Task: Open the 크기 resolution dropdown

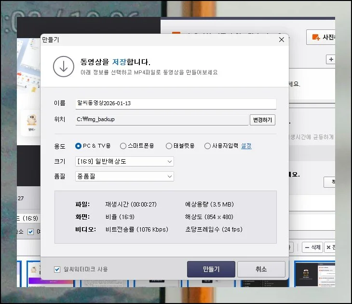Action: point(124,161)
